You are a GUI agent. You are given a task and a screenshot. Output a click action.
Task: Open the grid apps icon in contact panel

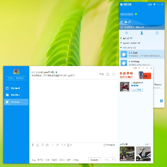click(161, 101)
